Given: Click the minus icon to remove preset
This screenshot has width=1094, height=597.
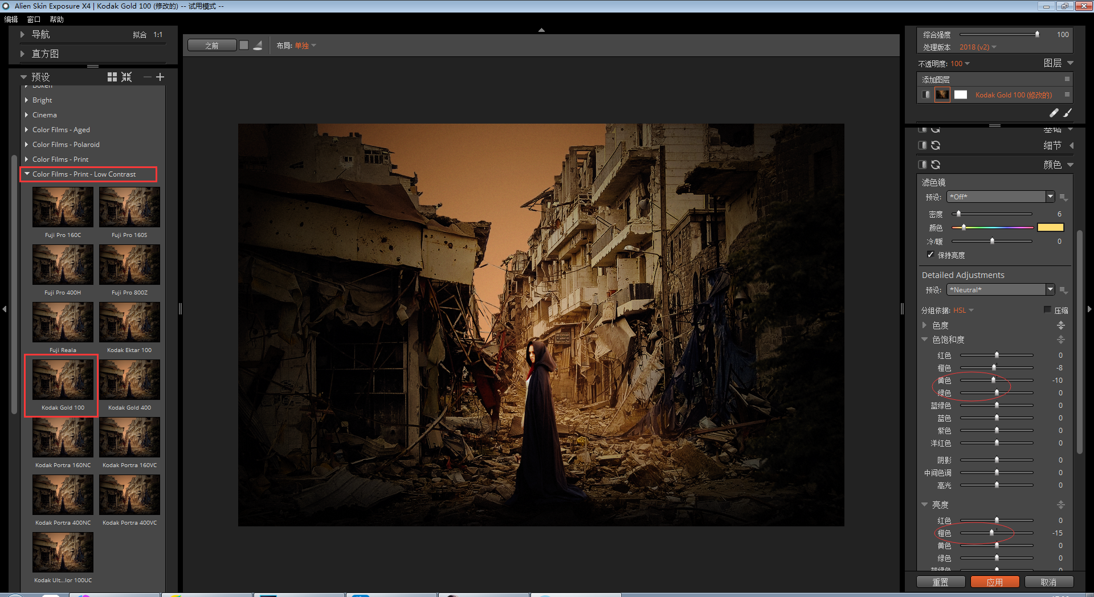Looking at the screenshot, I should click(x=148, y=77).
